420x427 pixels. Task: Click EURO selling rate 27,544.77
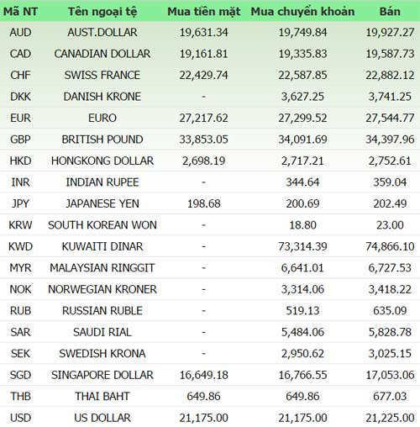[390, 118]
